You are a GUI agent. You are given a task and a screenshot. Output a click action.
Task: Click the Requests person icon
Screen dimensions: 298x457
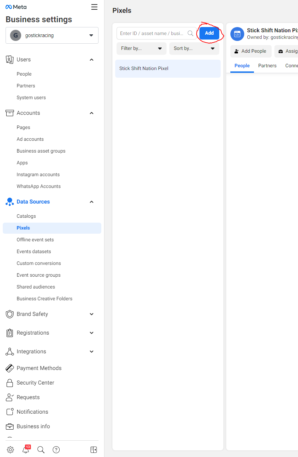coord(10,397)
